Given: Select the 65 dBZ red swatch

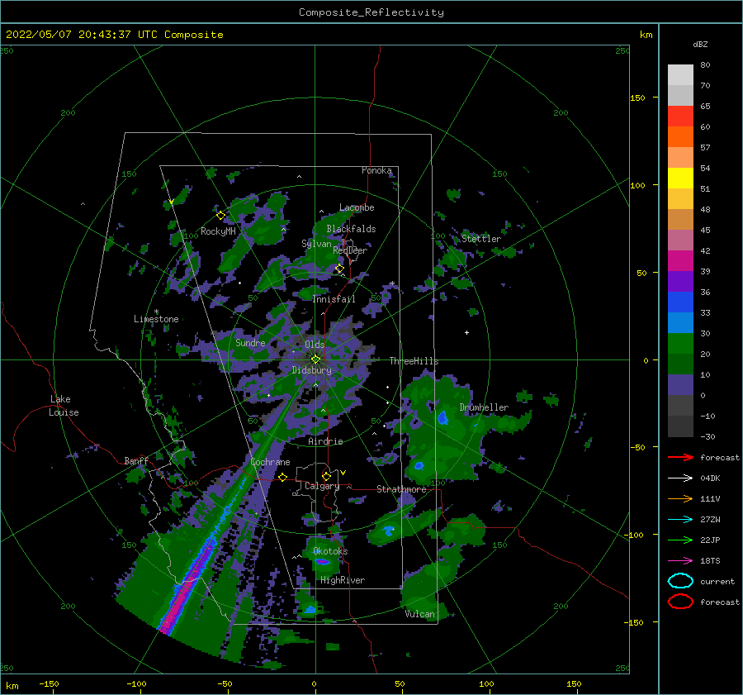Looking at the screenshot, I should [680, 117].
